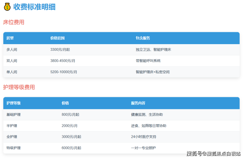
Task: Click the money bag icon beside title
Action: click(7, 7)
